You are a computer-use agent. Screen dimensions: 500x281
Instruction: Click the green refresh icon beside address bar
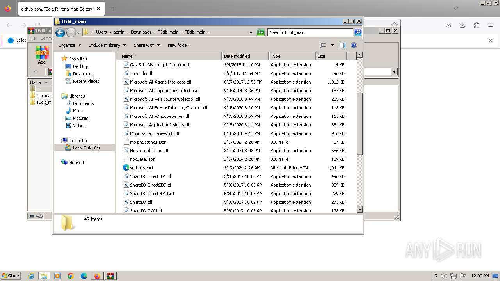261,32
